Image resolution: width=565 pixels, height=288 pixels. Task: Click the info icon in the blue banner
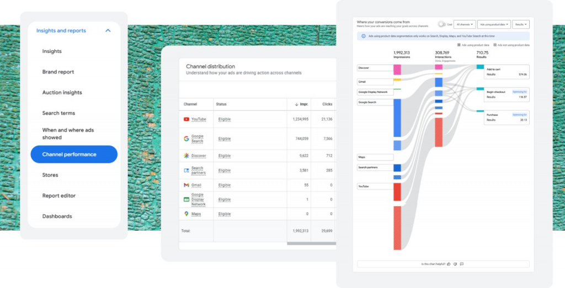click(363, 36)
